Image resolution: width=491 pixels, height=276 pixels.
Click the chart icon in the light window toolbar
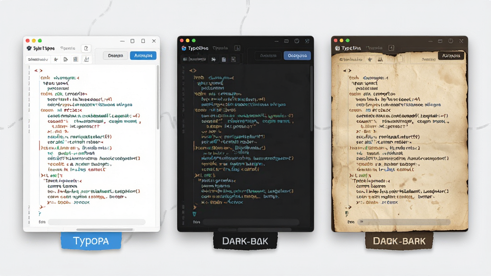tap(86, 59)
